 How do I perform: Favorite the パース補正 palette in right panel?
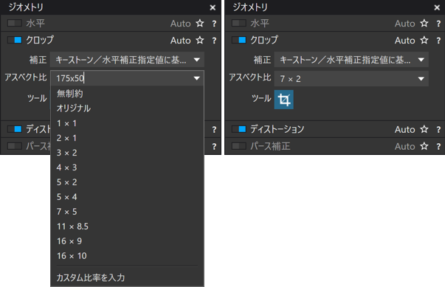(424, 146)
